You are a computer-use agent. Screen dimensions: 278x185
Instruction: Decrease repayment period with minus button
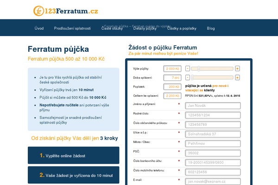188,78
